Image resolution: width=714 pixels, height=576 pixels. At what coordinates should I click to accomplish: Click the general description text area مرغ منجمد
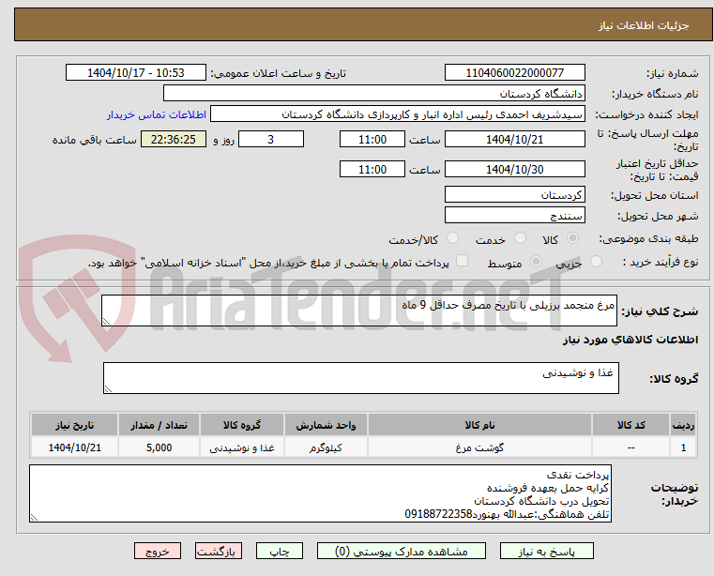[358, 311]
